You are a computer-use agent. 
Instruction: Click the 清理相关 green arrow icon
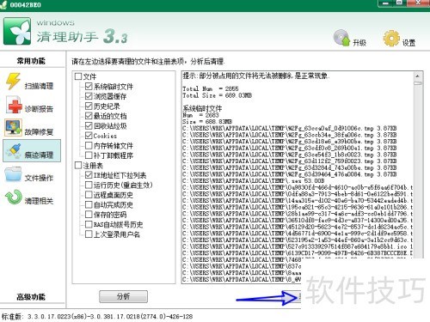pos(14,197)
